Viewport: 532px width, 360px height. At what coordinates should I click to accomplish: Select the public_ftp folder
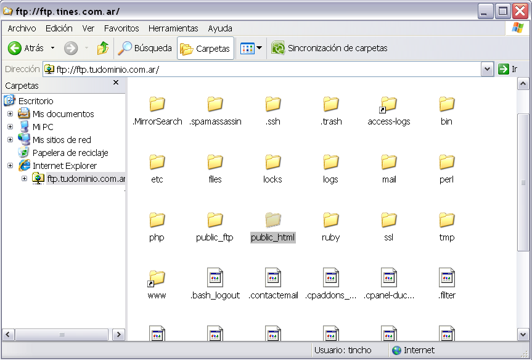(x=215, y=227)
